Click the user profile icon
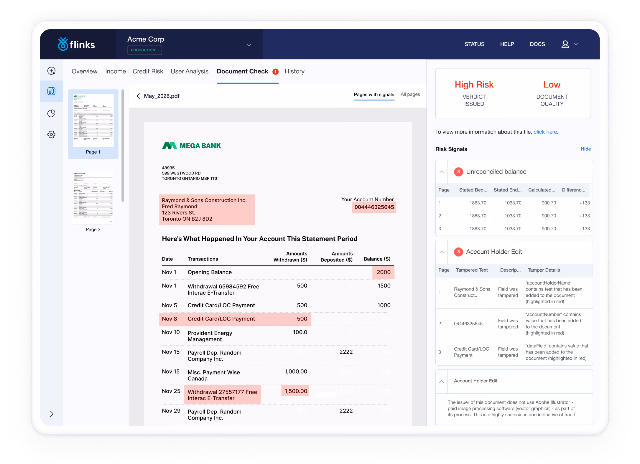 [x=565, y=44]
